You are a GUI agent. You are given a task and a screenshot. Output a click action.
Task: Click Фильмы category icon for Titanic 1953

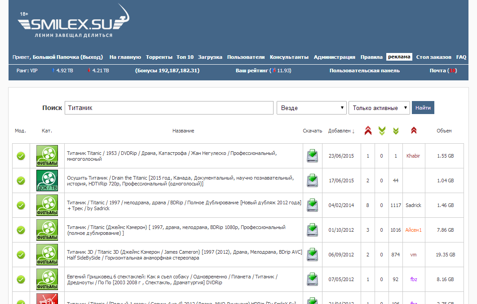(47, 156)
